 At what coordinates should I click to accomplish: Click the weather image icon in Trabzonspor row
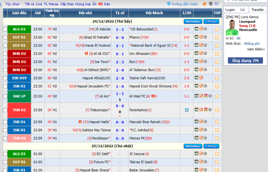point(187,110)
